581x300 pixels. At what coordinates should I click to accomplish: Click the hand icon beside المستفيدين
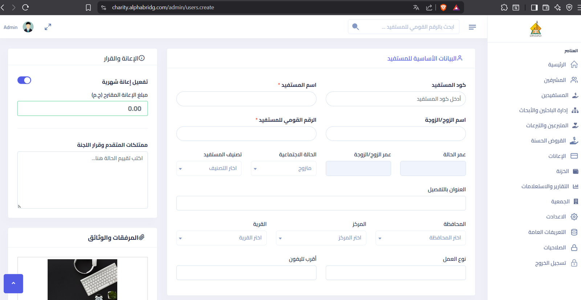click(x=575, y=95)
